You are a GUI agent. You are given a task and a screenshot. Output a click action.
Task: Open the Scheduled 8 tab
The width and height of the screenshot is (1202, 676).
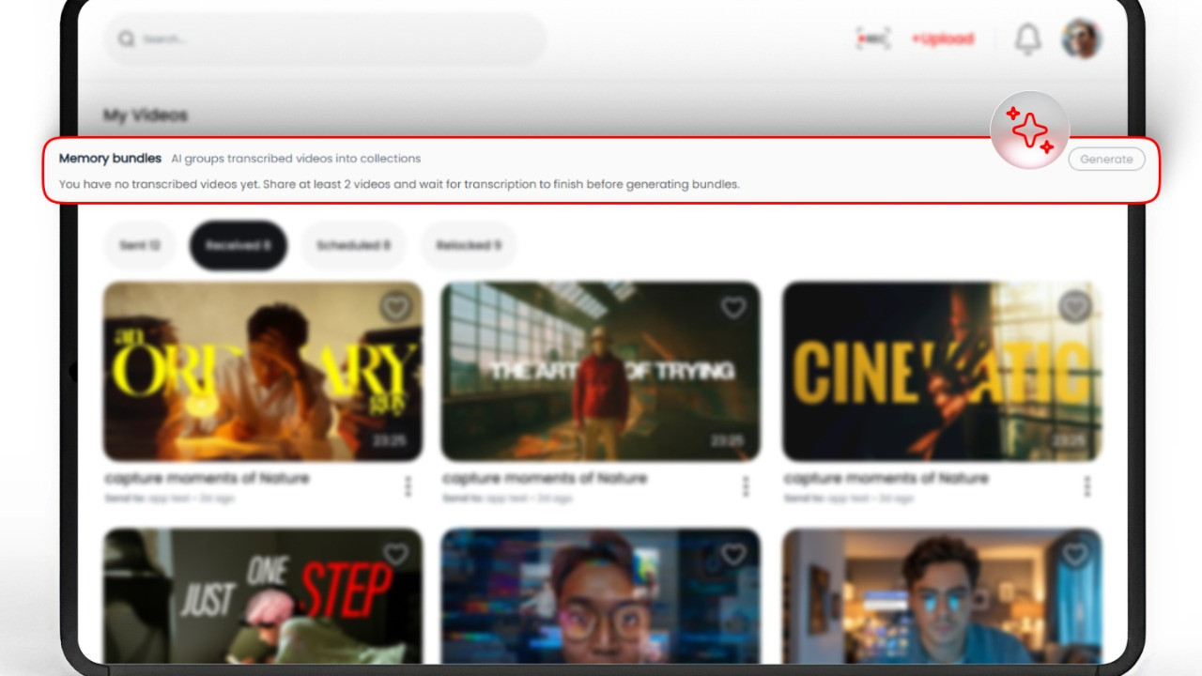point(353,245)
